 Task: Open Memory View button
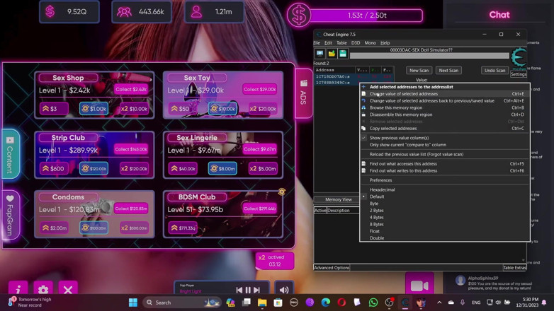pyautogui.click(x=338, y=199)
